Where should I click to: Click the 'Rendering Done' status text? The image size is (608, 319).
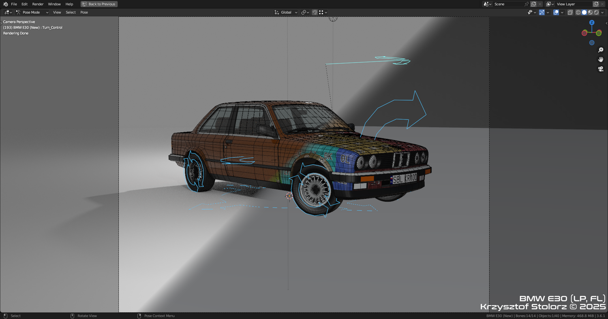16,33
